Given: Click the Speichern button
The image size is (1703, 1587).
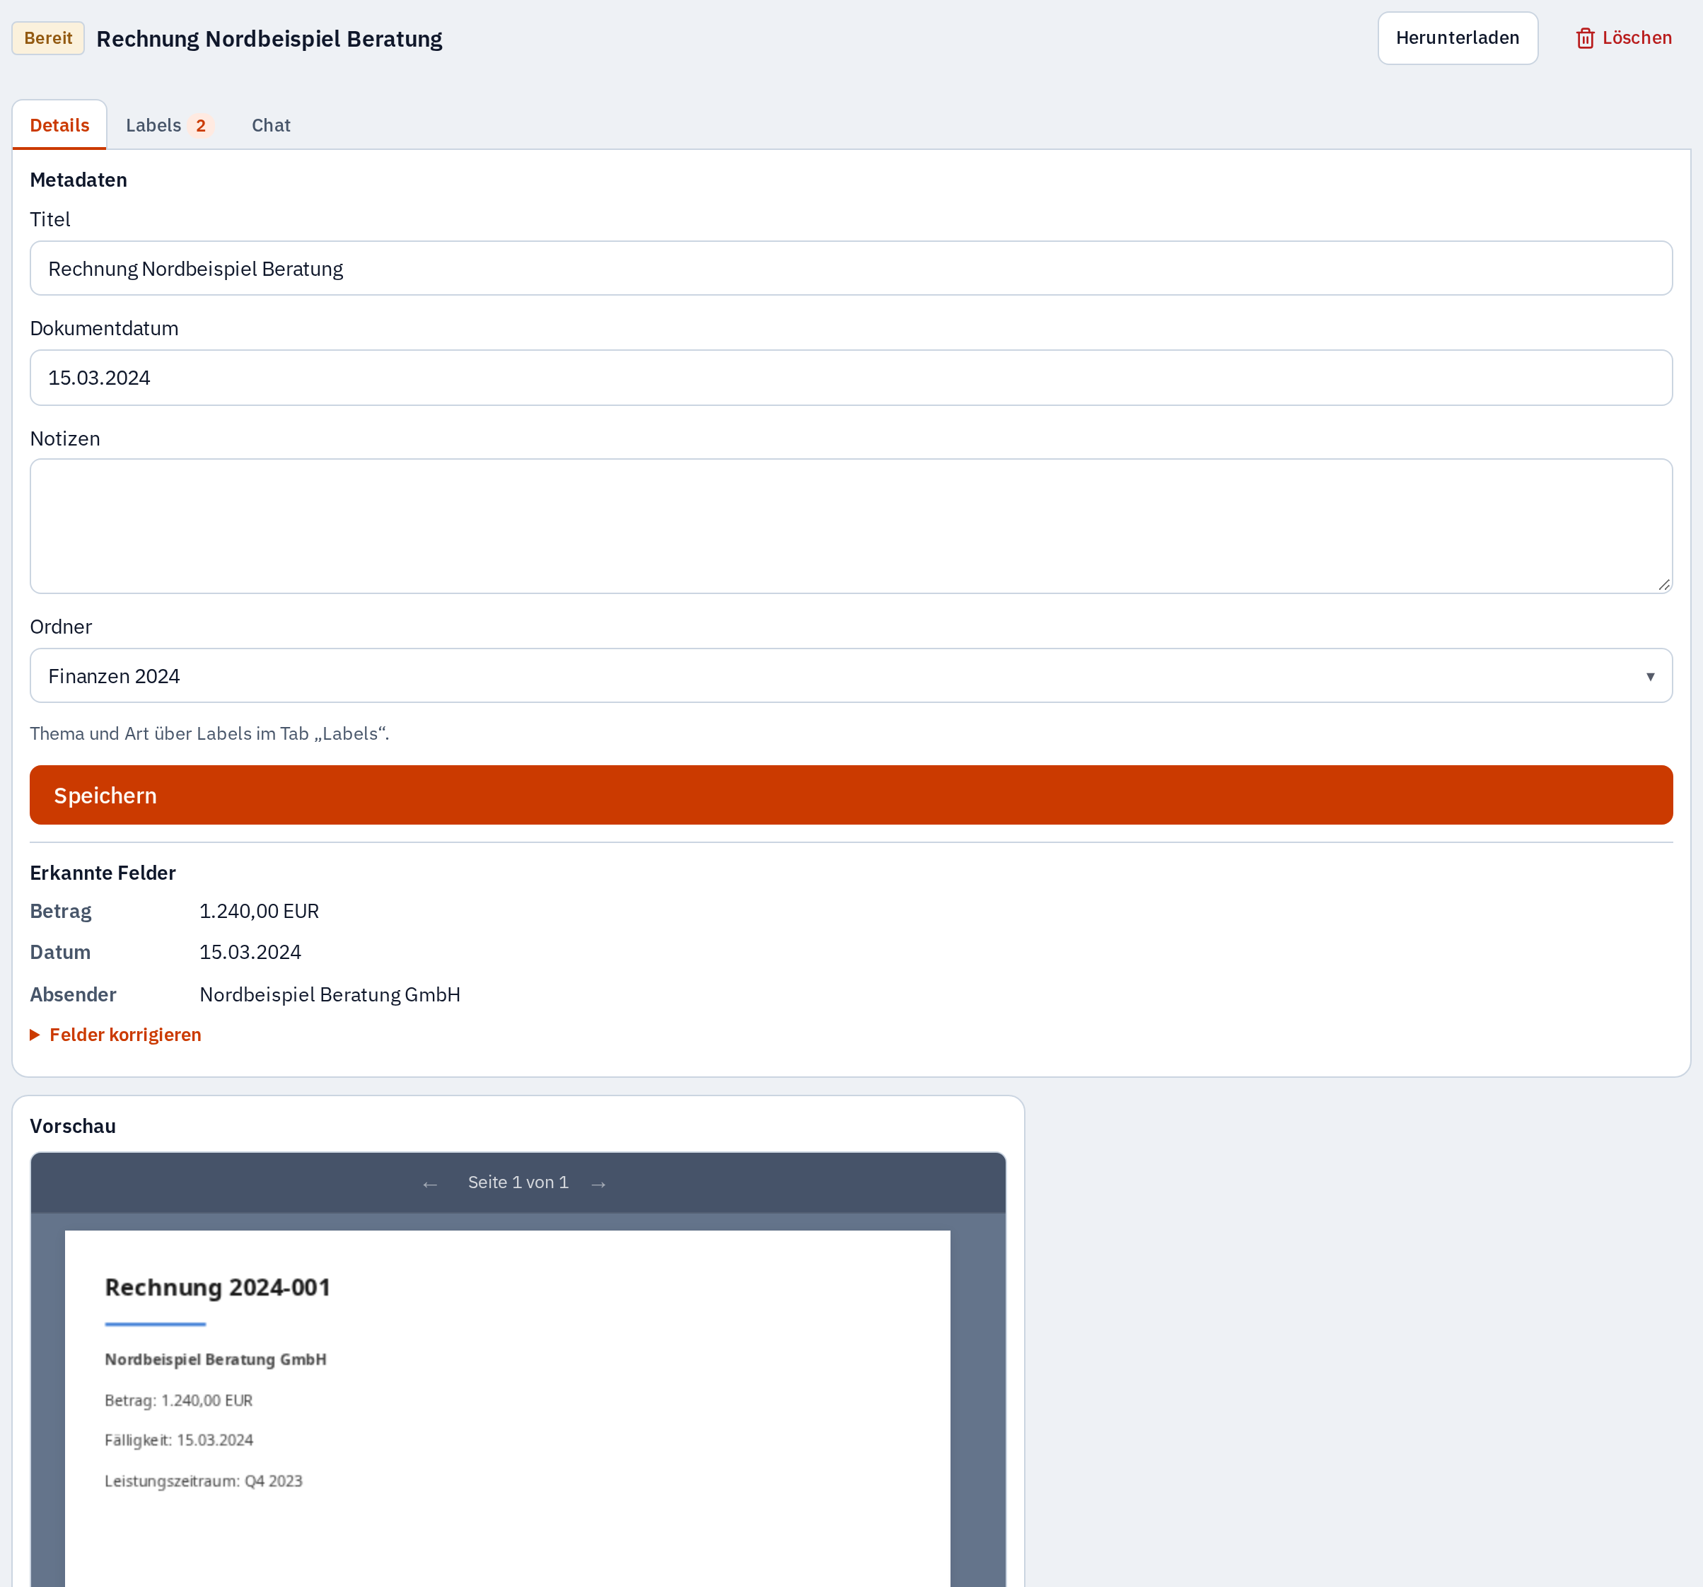Looking at the screenshot, I should [851, 795].
